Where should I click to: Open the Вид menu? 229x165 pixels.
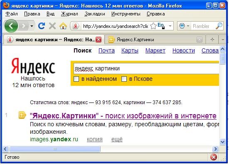pos(50,14)
